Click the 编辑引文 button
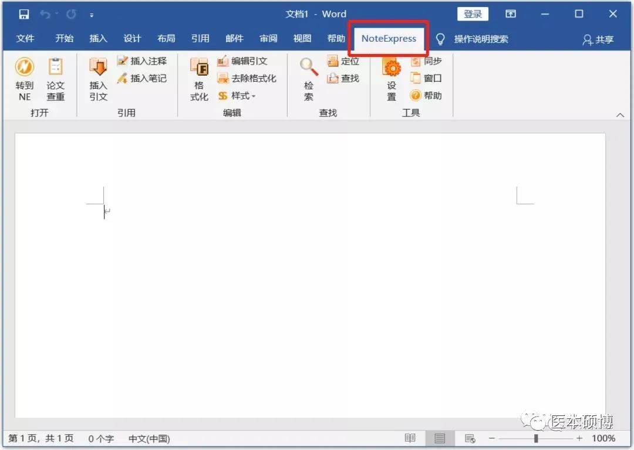Viewport: 634px width, 450px height. [x=242, y=61]
